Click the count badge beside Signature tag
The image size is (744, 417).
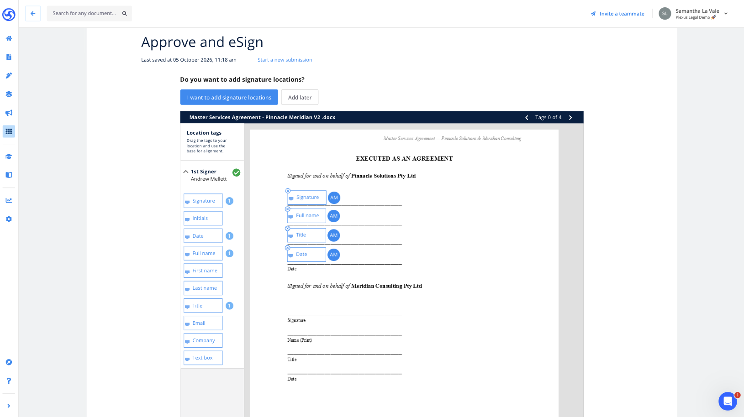[230, 201]
